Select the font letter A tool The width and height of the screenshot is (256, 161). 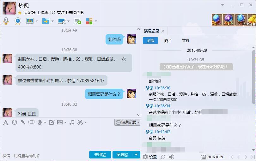click(6, 122)
